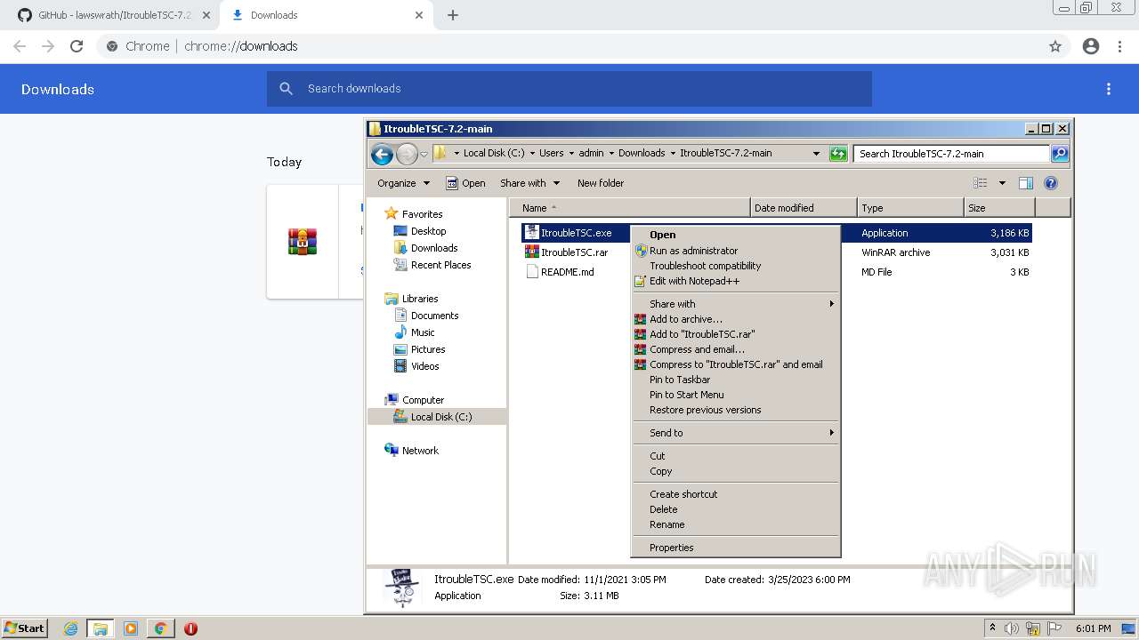
Task: Open the Share with toolbar dropdown
Action: [x=529, y=183]
